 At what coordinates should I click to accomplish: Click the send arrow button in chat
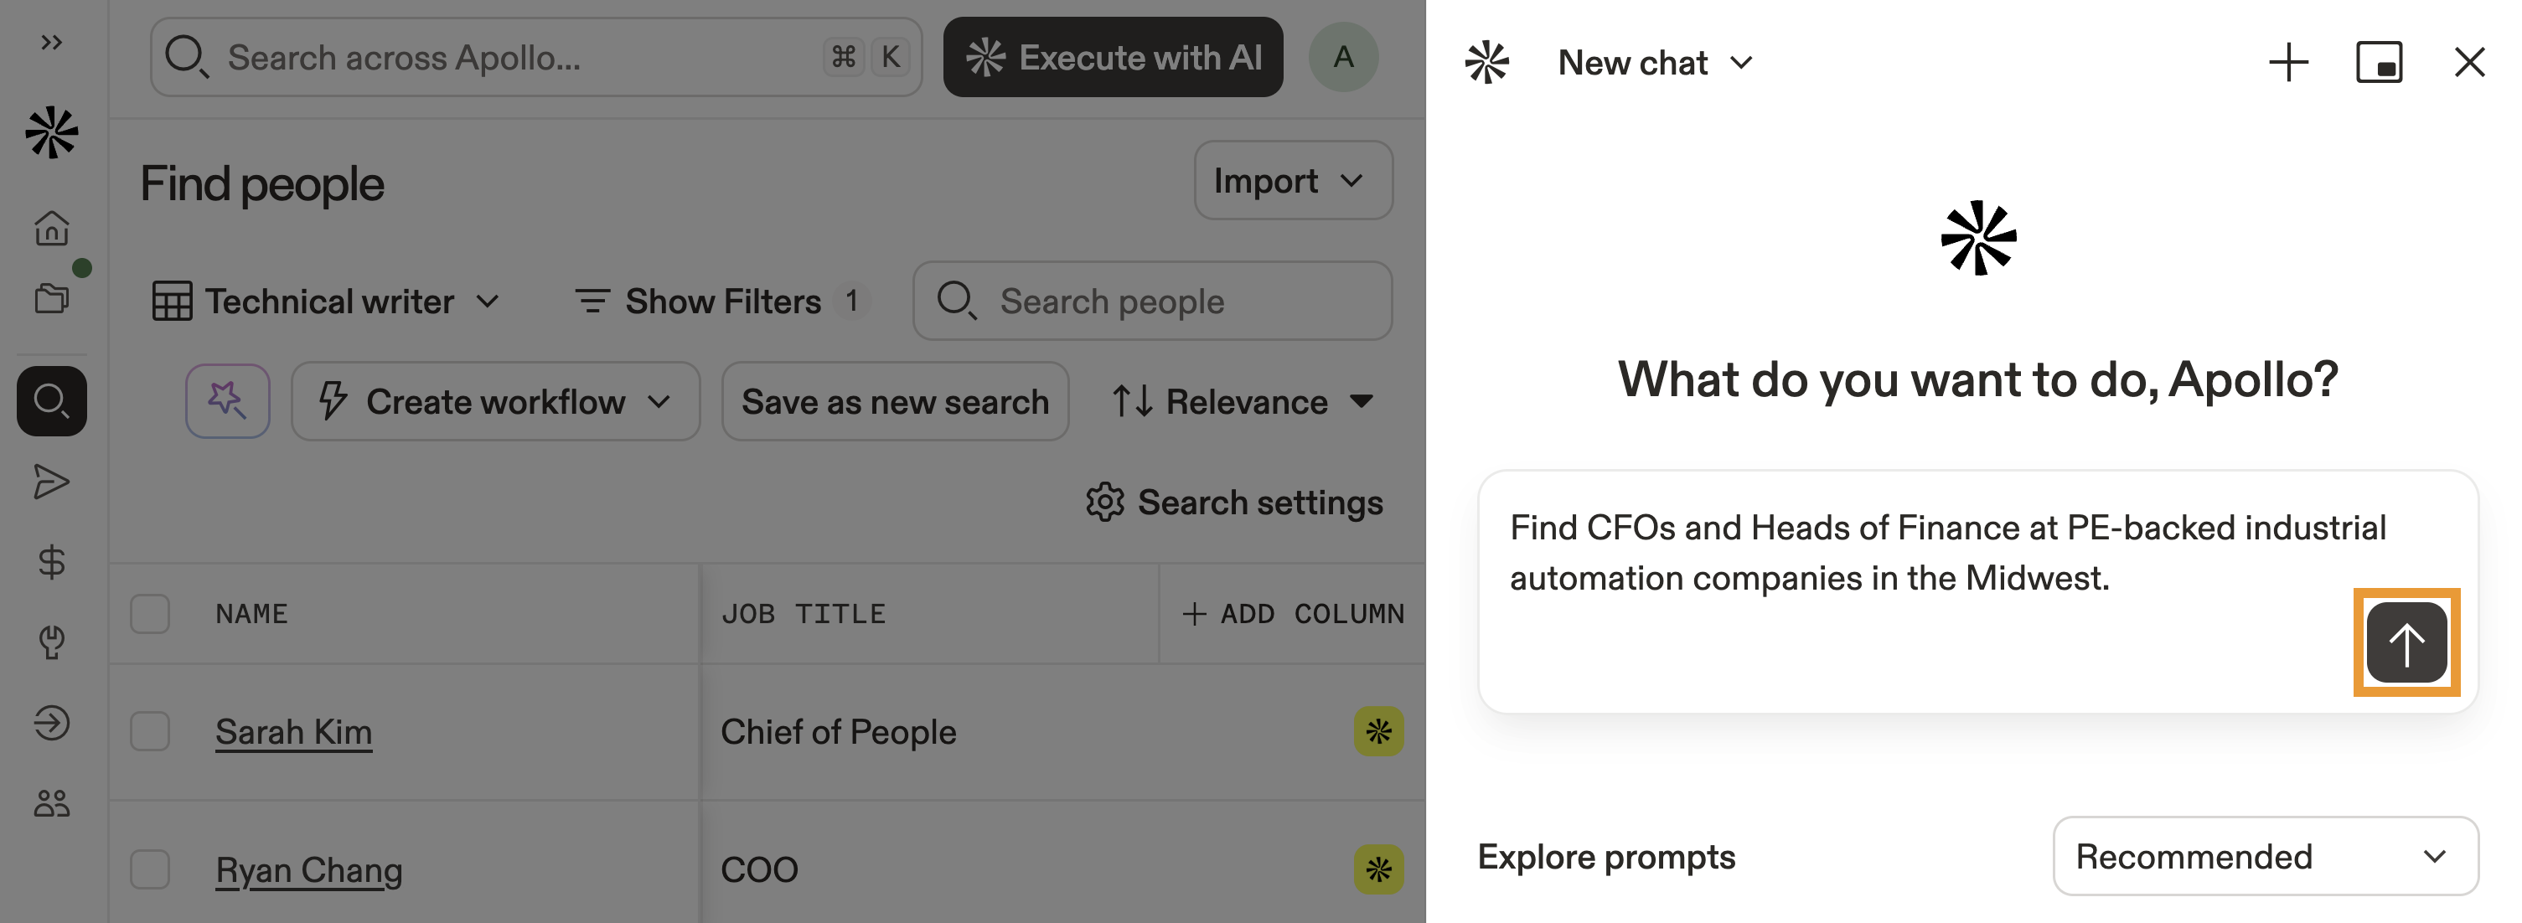[x=2406, y=642]
